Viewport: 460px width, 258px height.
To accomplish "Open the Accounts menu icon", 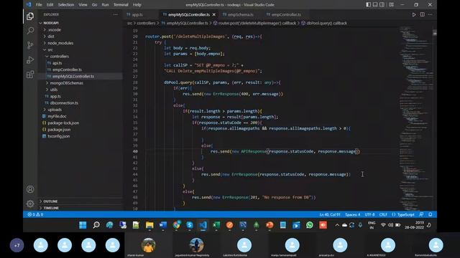I will pyautogui.click(x=30, y=189).
